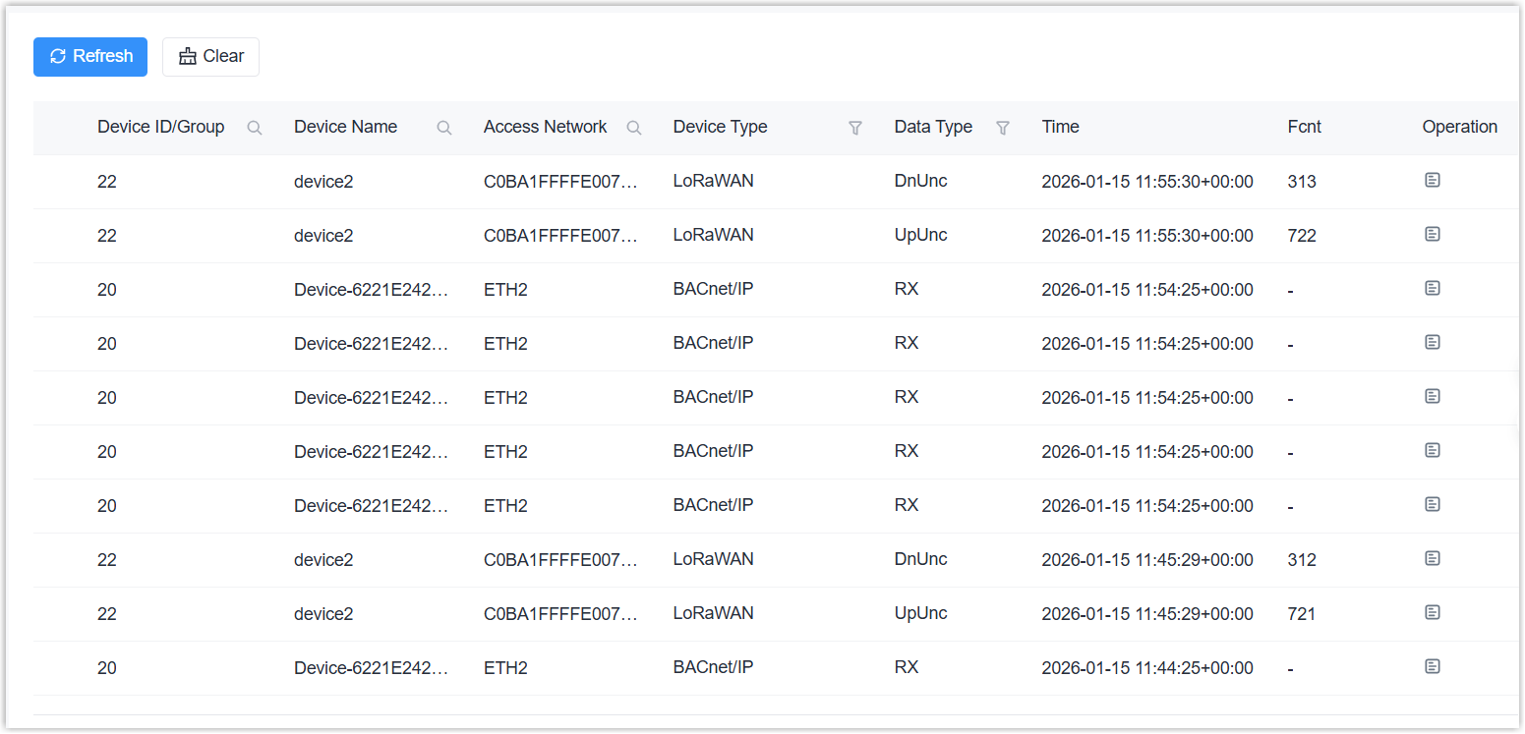
Task: Click truncated Access Network value in first row
Action: (x=560, y=182)
